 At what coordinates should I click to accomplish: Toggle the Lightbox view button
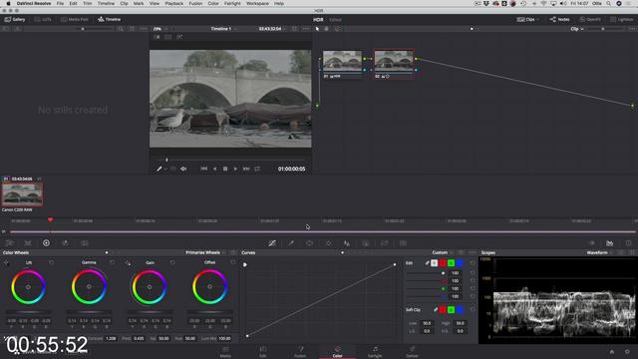pyautogui.click(x=622, y=19)
